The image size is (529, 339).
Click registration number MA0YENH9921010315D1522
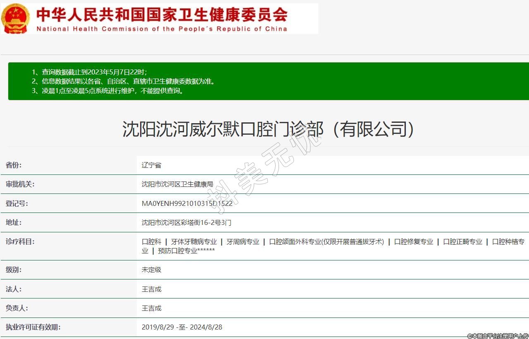click(187, 203)
